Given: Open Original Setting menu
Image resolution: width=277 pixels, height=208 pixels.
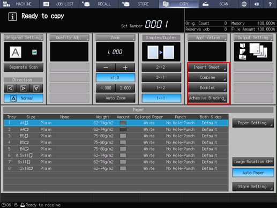Looking at the screenshot, I should [x=24, y=38].
